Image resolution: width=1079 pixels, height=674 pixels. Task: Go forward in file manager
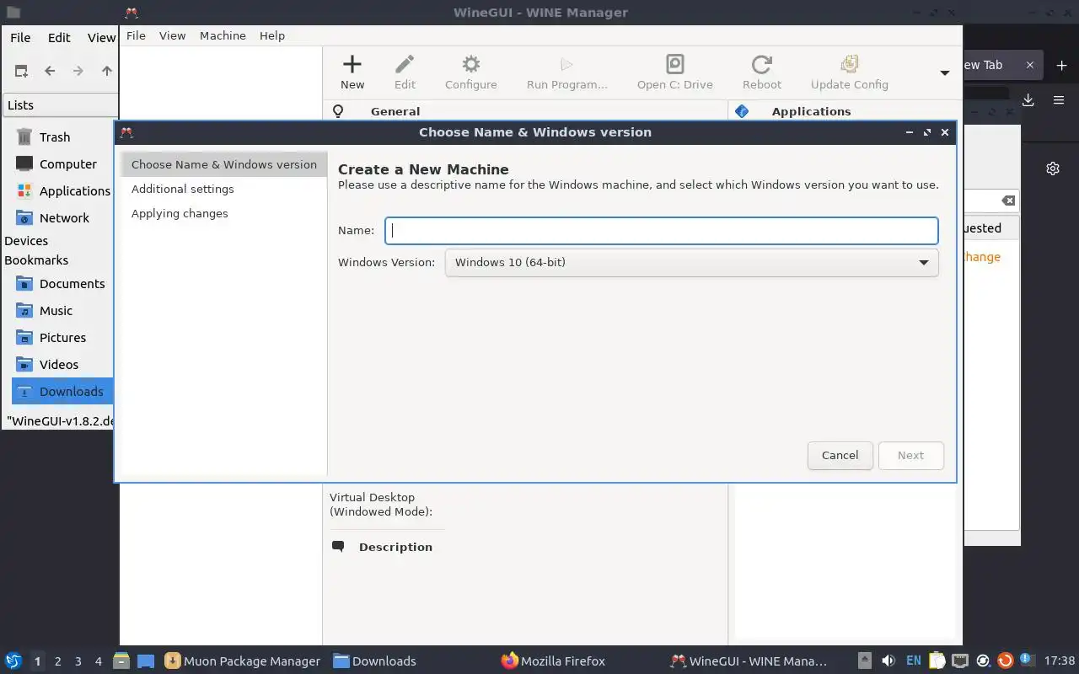coord(78,72)
